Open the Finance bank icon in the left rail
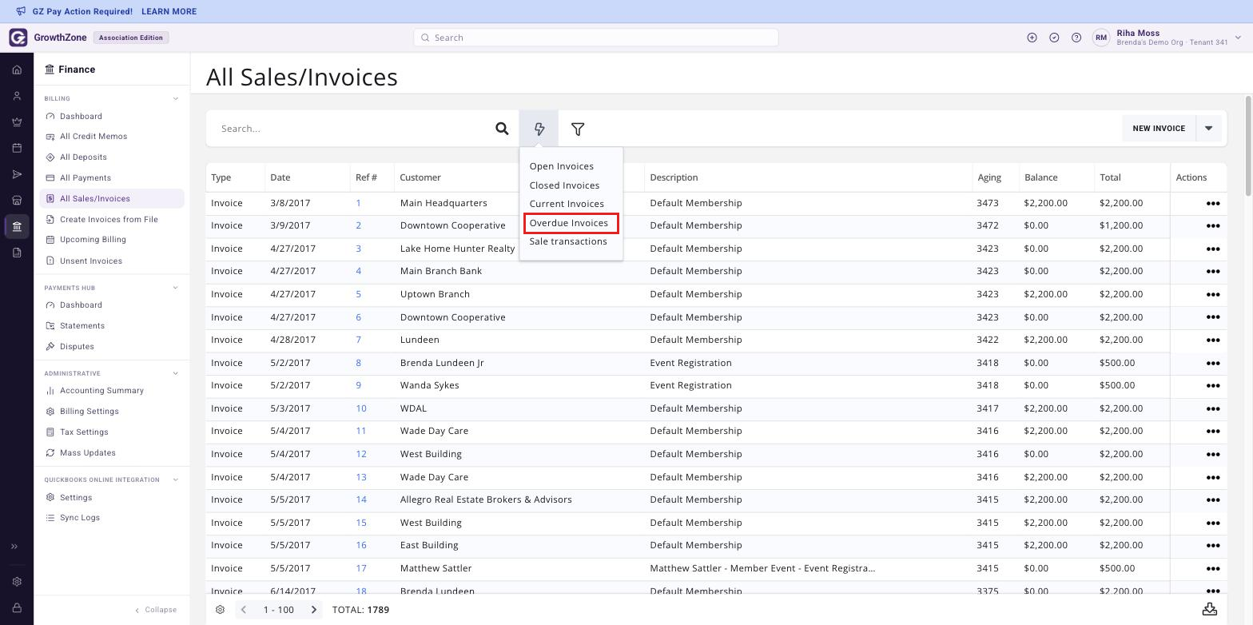The image size is (1253, 625). (x=17, y=226)
